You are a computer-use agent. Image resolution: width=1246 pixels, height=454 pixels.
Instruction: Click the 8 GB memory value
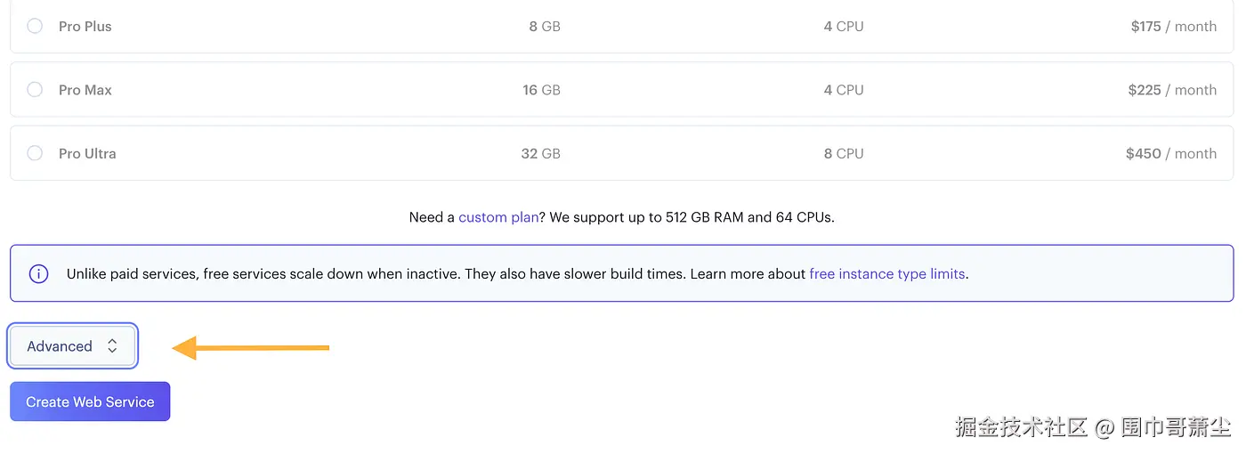point(544,27)
